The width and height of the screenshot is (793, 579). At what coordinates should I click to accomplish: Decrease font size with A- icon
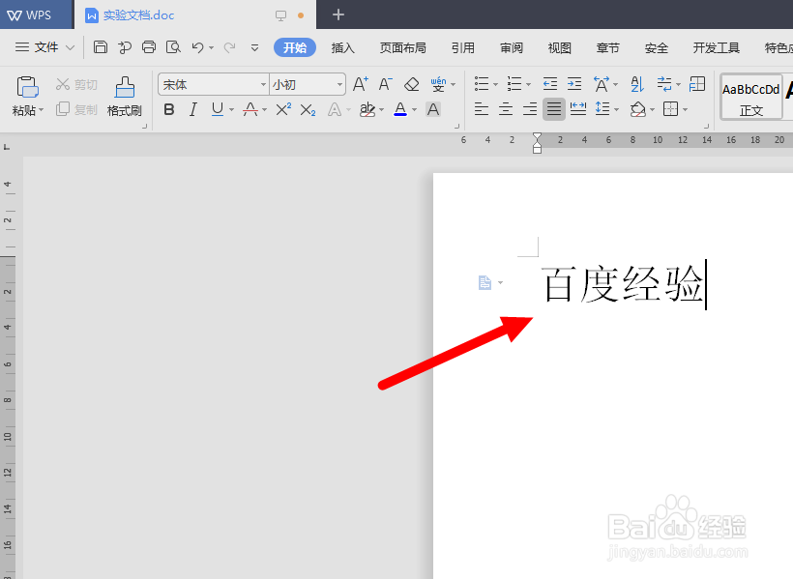tap(385, 84)
